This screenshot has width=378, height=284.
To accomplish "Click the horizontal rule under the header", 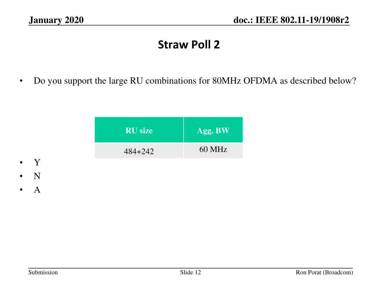I will pos(189,26).
